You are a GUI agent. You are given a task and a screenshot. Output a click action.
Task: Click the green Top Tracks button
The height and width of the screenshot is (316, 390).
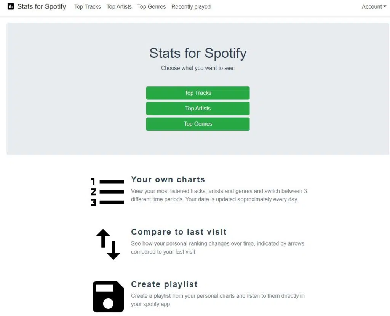coord(198,93)
